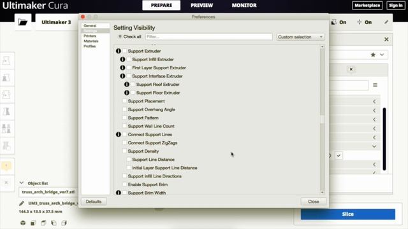Image resolution: width=408 pixels, height=229 pixels.
Task: Close the print settings panel with X
Action: tap(386, 39)
